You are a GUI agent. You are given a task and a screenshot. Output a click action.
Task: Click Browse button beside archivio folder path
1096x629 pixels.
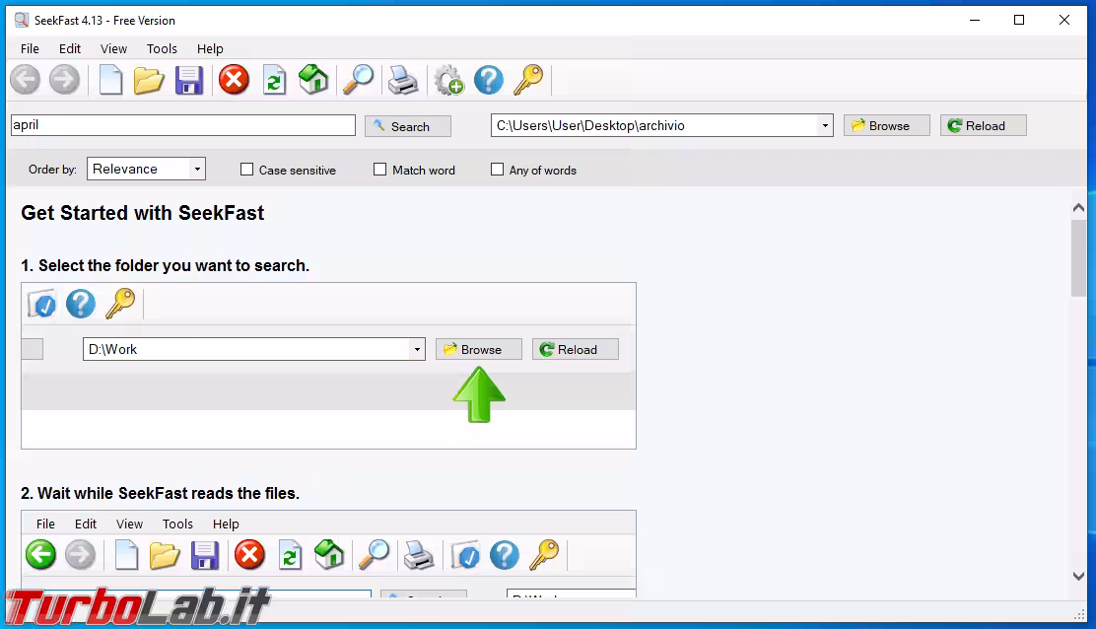click(887, 125)
